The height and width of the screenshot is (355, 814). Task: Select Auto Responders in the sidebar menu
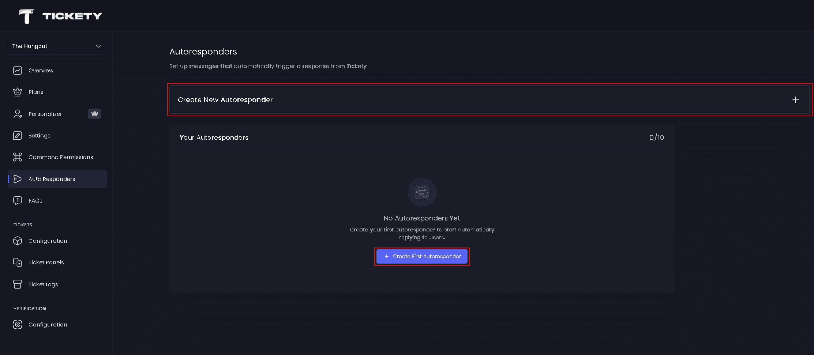pos(52,179)
